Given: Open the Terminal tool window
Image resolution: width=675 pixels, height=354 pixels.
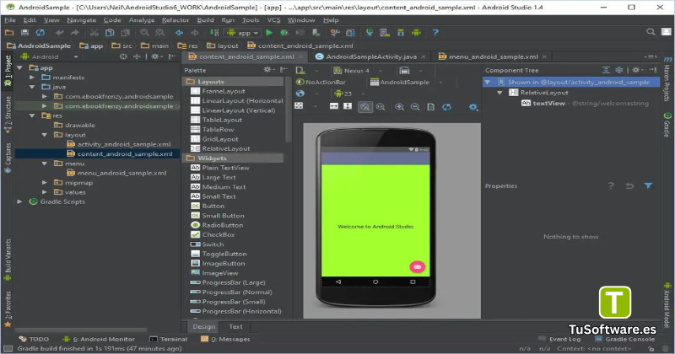Looking at the screenshot, I should 168,339.
